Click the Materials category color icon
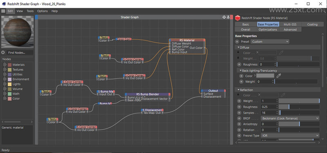Screen dimensions: 327x153 (x=10, y=65)
